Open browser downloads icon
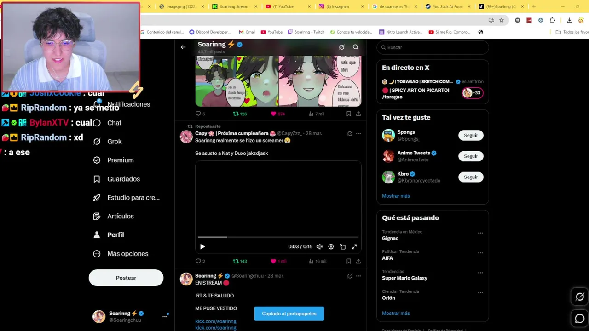589x331 pixels. (x=569, y=20)
